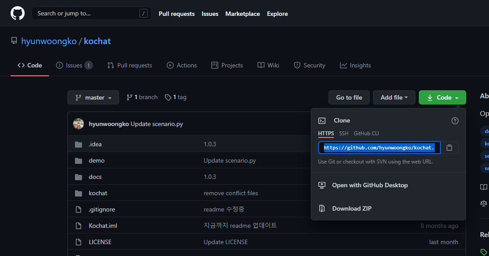
Task: Open the LICENSE file
Action: pyautogui.click(x=100, y=242)
